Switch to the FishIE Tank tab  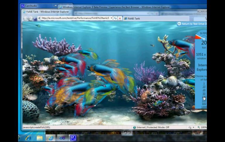coord(133,18)
